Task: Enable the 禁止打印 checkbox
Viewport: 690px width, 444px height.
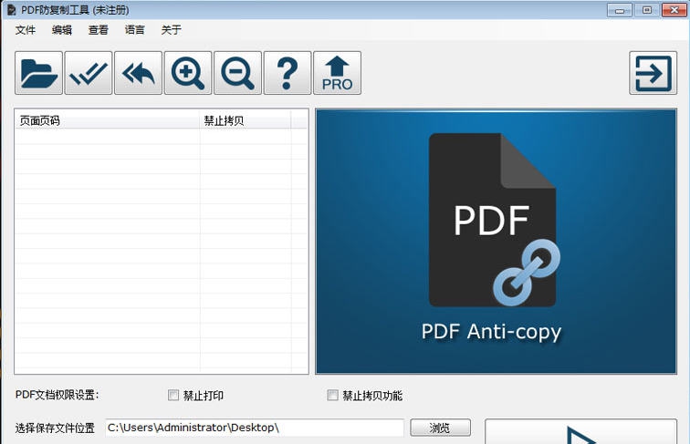Action: tap(173, 395)
